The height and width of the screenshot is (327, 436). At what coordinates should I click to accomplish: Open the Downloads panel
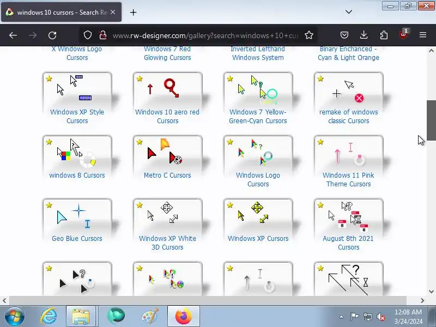364,35
